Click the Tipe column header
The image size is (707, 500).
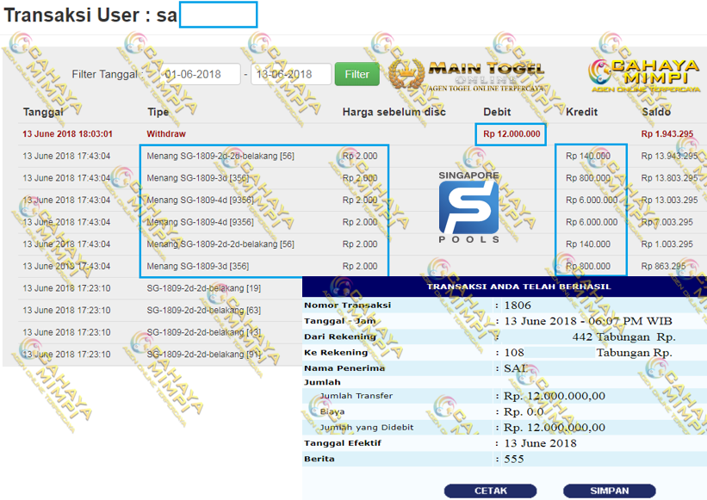[158, 112]
